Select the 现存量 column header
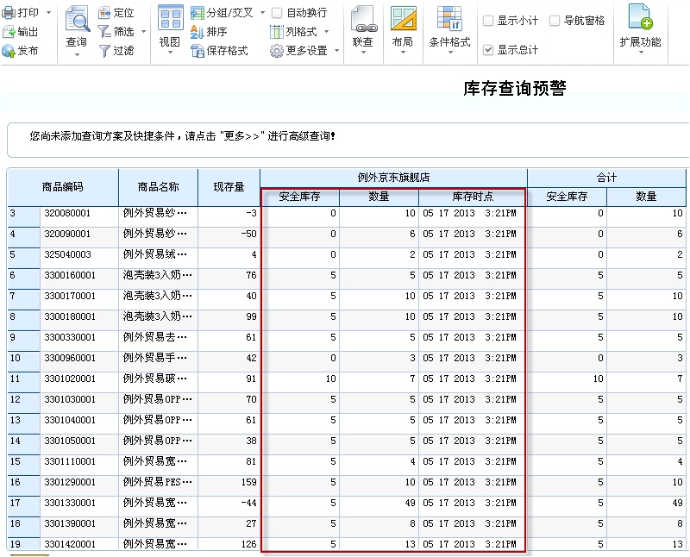This screenshot has height=557, width=690. (x=229, y=187)
